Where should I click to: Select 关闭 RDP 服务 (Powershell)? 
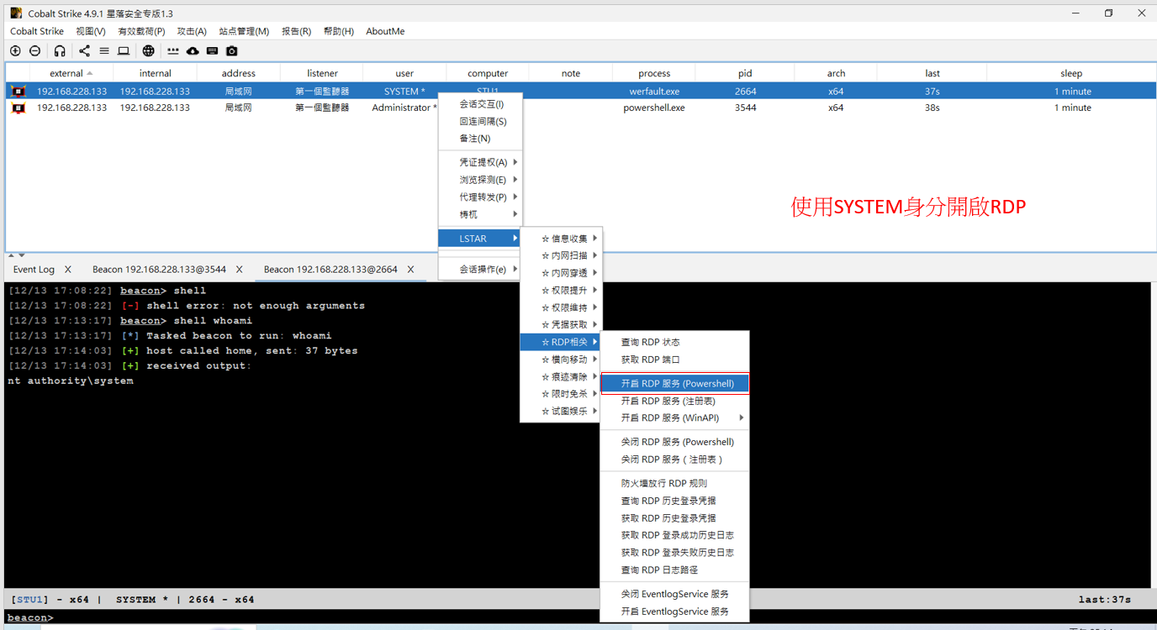(x=674, y=442)
